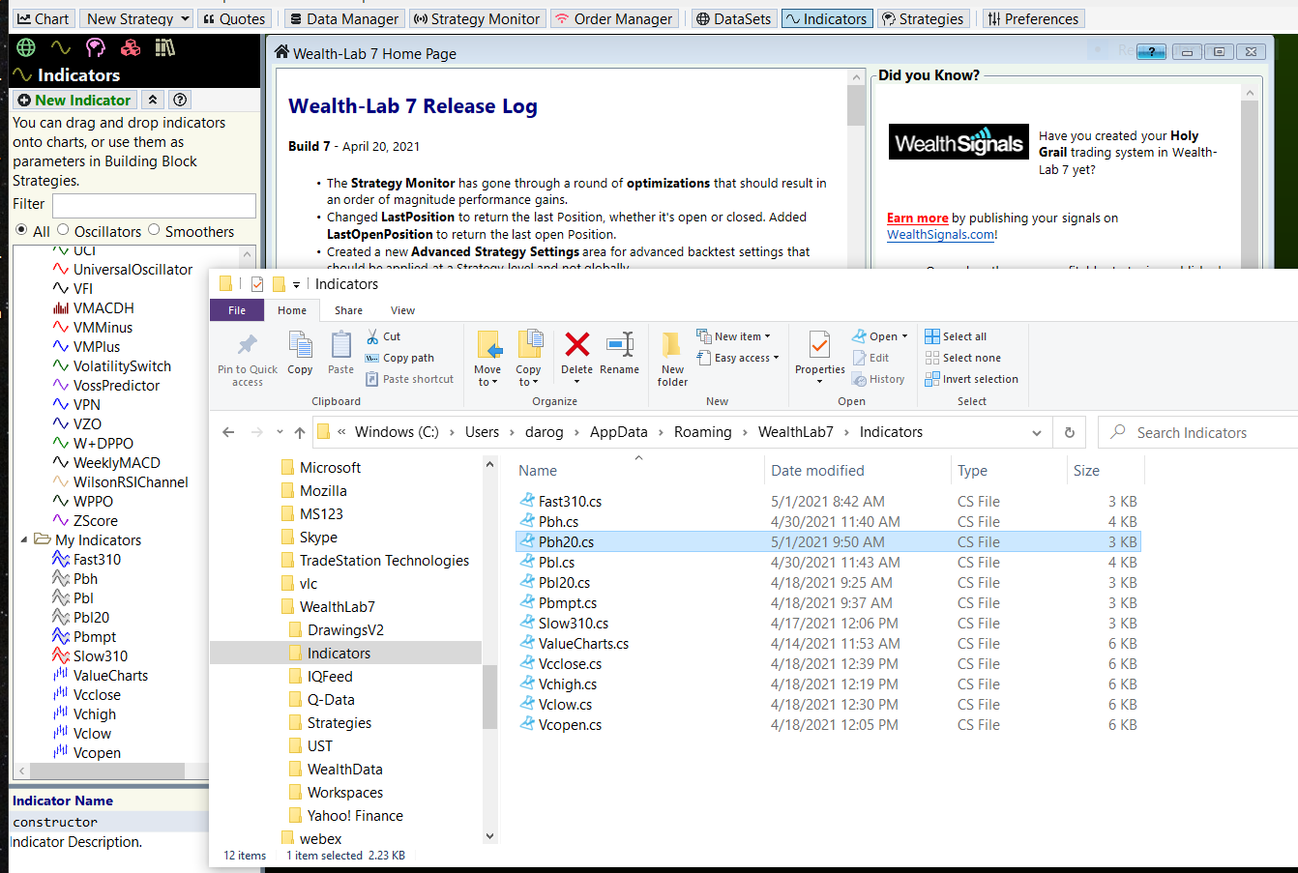Switch to the Home ribbon tab
1298x873 pixels.
coord(292,310)
